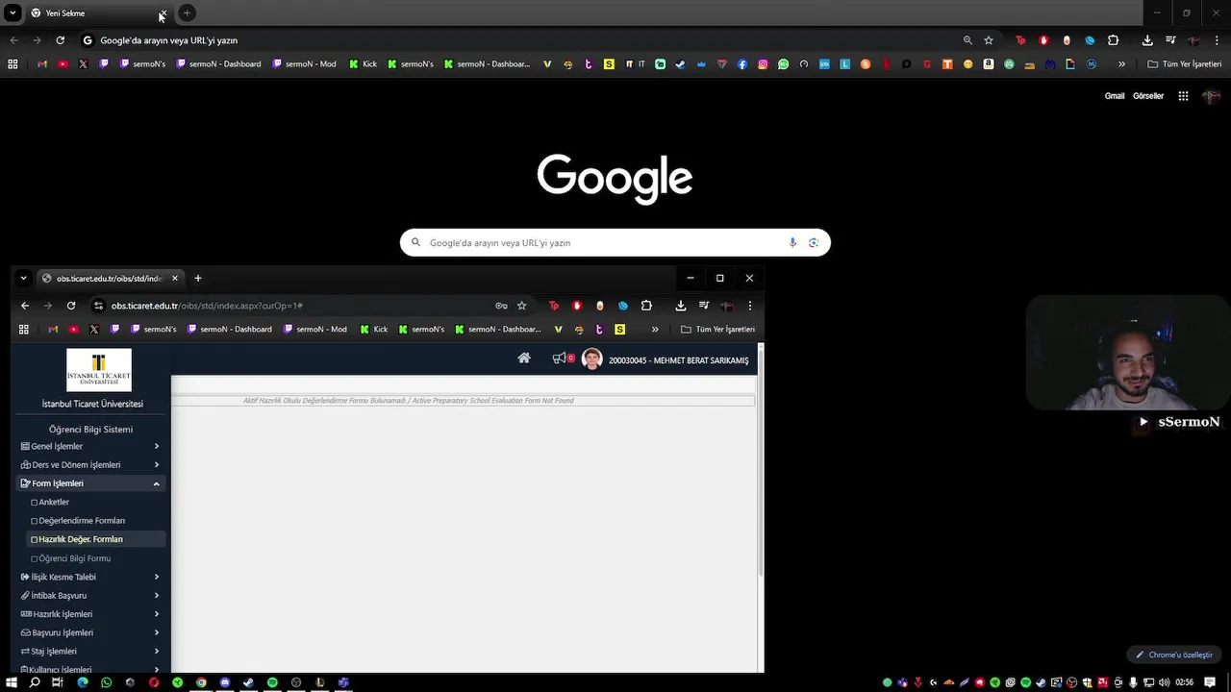Expand the Genel İşlemler menu
1231x692 pixels.
[x=90, y=446]
